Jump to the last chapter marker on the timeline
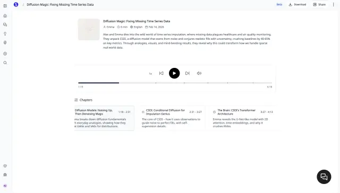Screen dimensions: 340x193 [253, 83]
